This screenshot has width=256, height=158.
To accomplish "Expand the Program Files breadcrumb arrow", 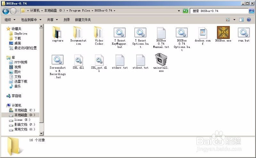I will (92, 11).
